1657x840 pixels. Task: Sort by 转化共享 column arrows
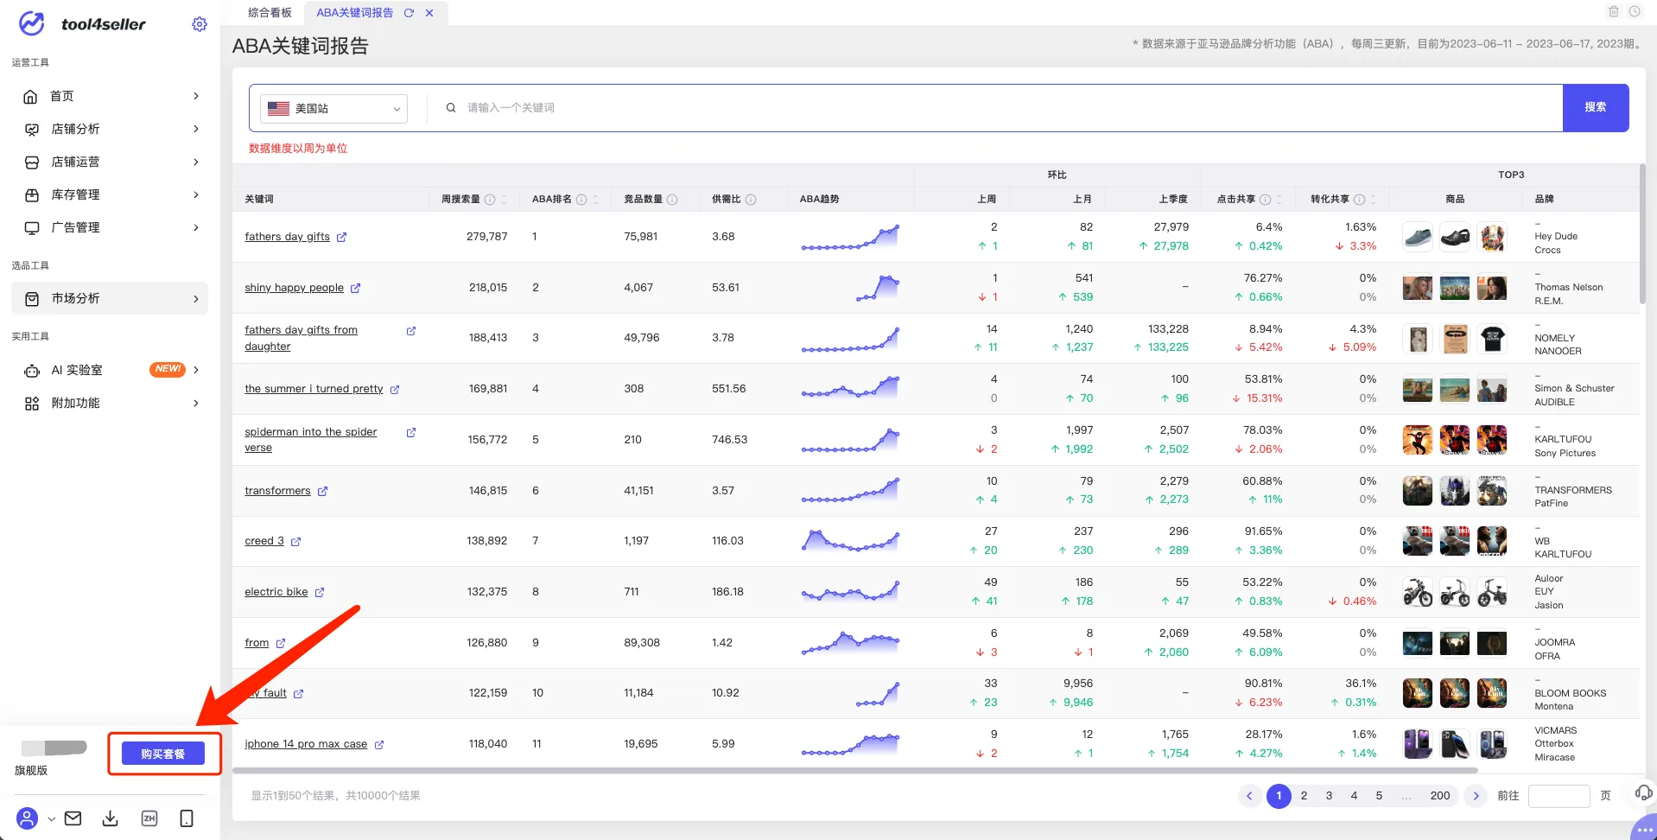click(1373, 200)
